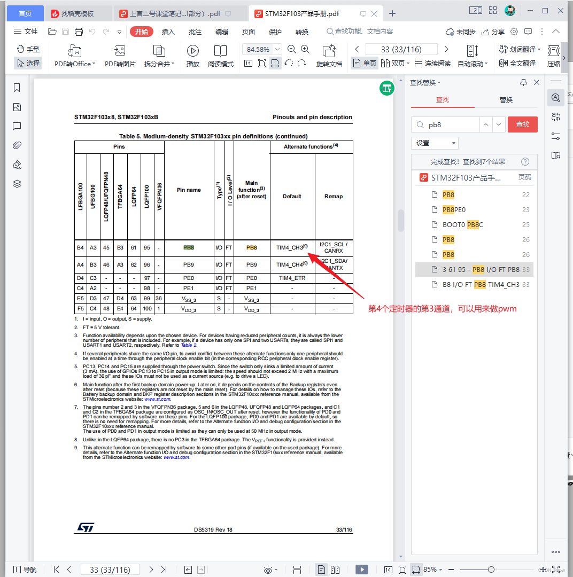Switch to Single page view
This screenshot has height=577, width=573.
(x=365, y=63)
